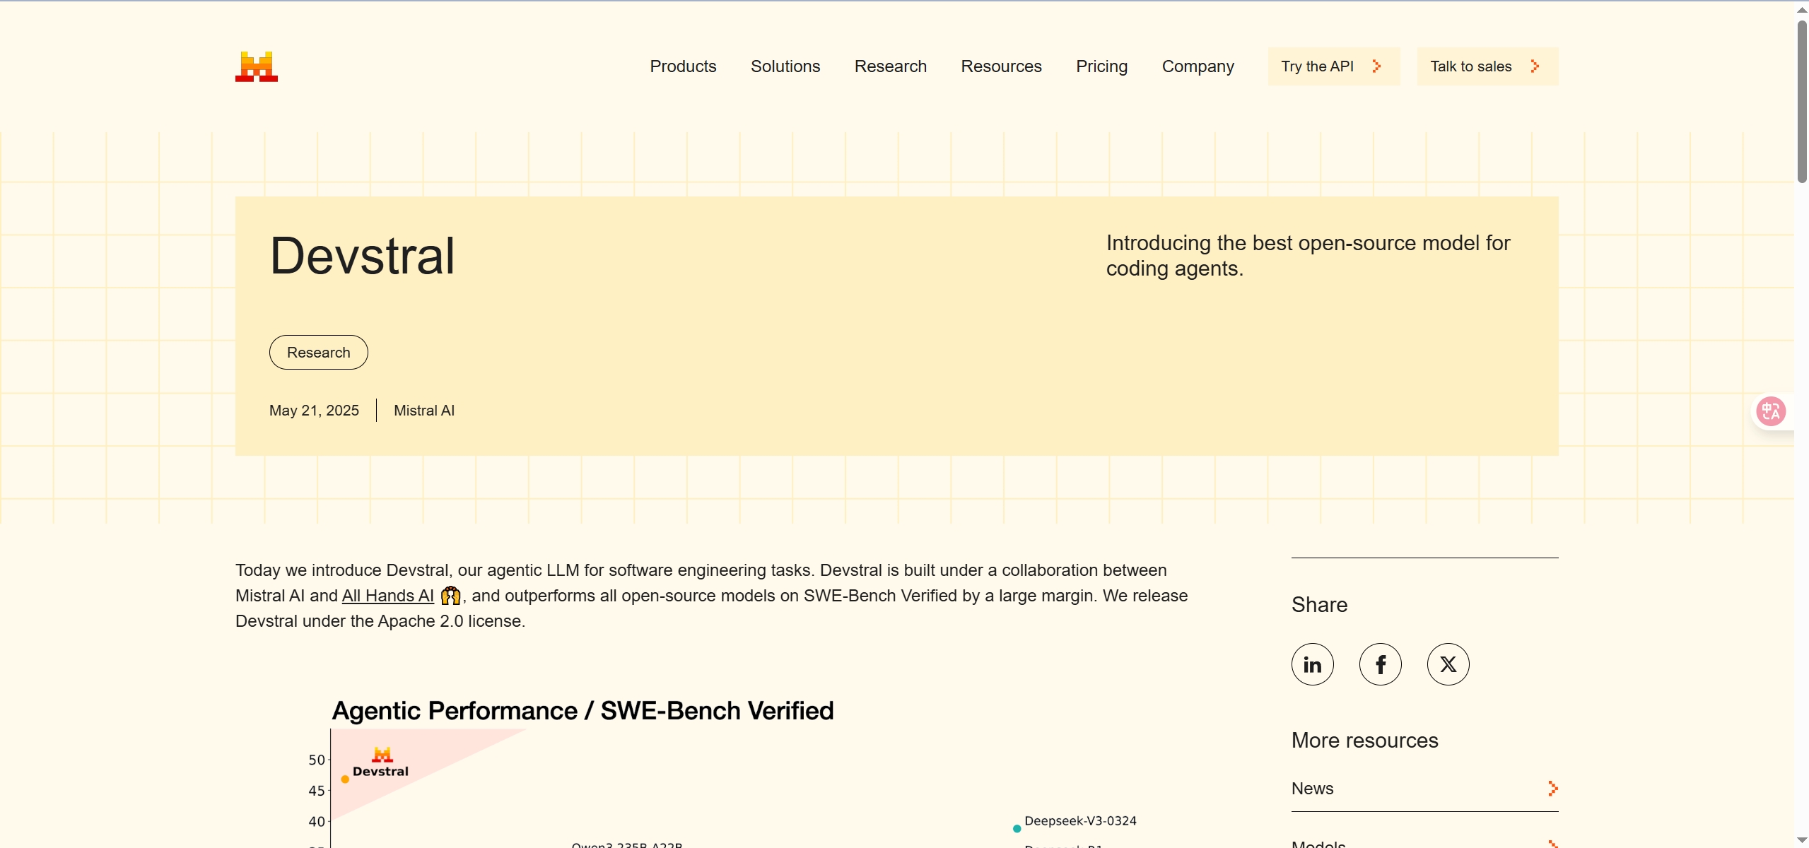Viewport: 1809px width, 848px height.
Task: Click the Try the API button
Action: point(1333,66)
